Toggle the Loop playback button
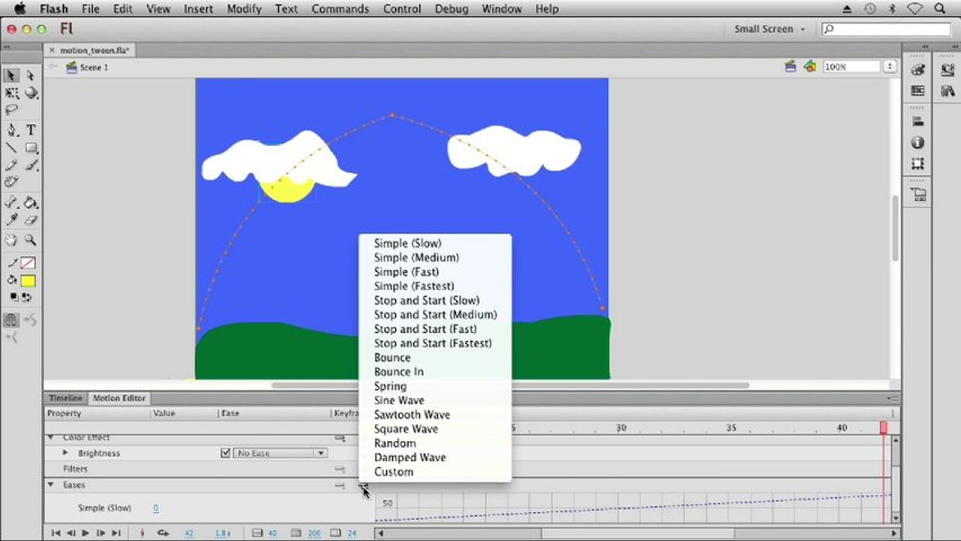The image size is (961, 541). click(x=162, y=533)
